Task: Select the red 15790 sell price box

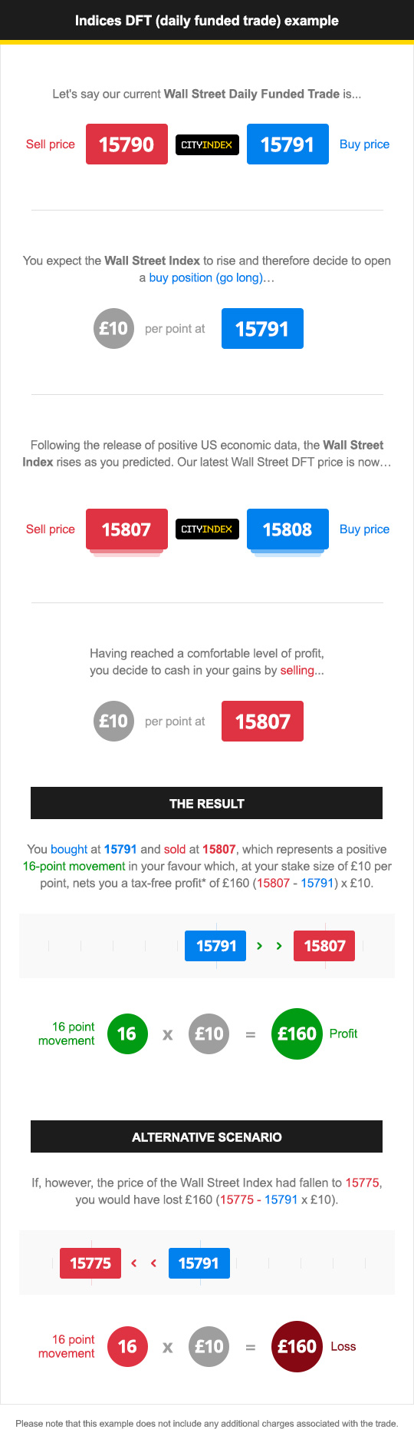Action: tap(127, 144)
